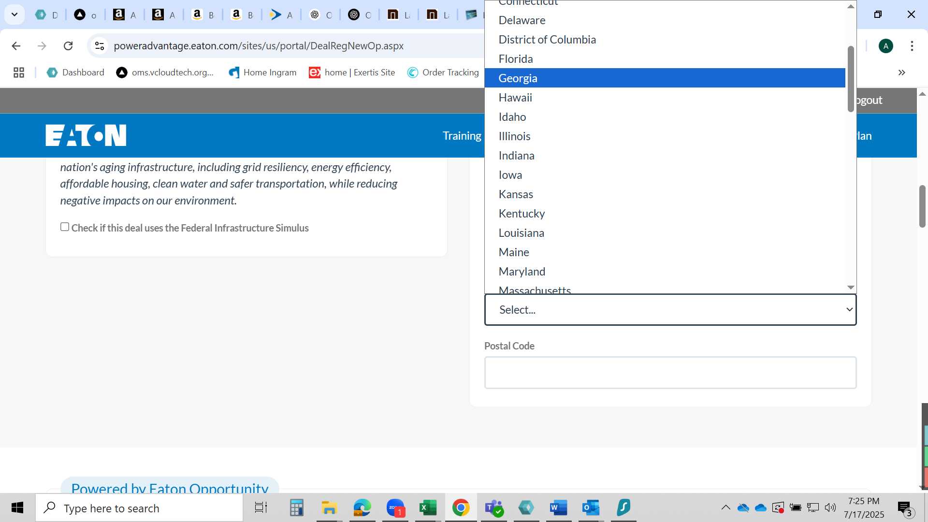The height and width of the screenshot is (522, 928).
Task: Show more bookmarks via double chevron
Action: [902, 72]
